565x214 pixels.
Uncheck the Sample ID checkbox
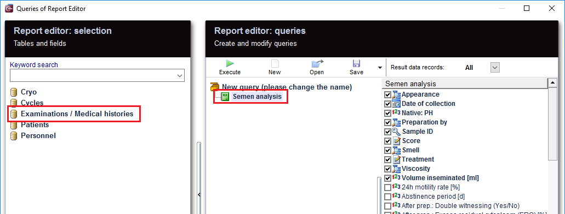[387, 132]
